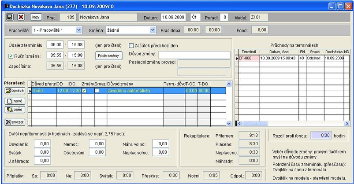
Task: Click the Důvod změny column header
Action: coord(135,84)
